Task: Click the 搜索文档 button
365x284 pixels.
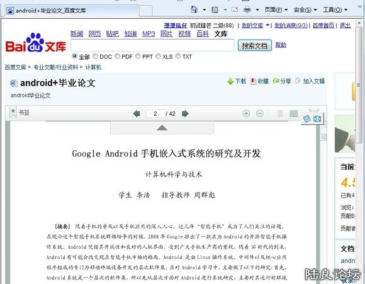Action: 255,45
